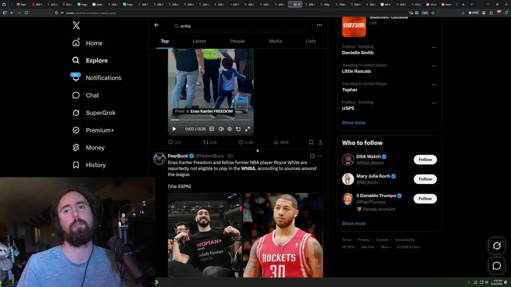Screen dimensions: 511x287
Task: Open the tab list dropdown arrow
Action: (x=471, y=4)
